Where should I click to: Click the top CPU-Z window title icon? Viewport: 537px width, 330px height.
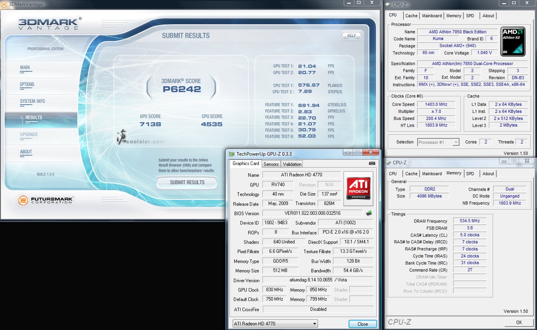point(388,4)
